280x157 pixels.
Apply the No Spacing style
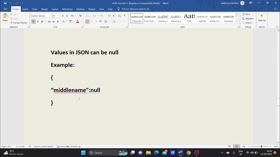pyautogui.click(x=150, y=18)
